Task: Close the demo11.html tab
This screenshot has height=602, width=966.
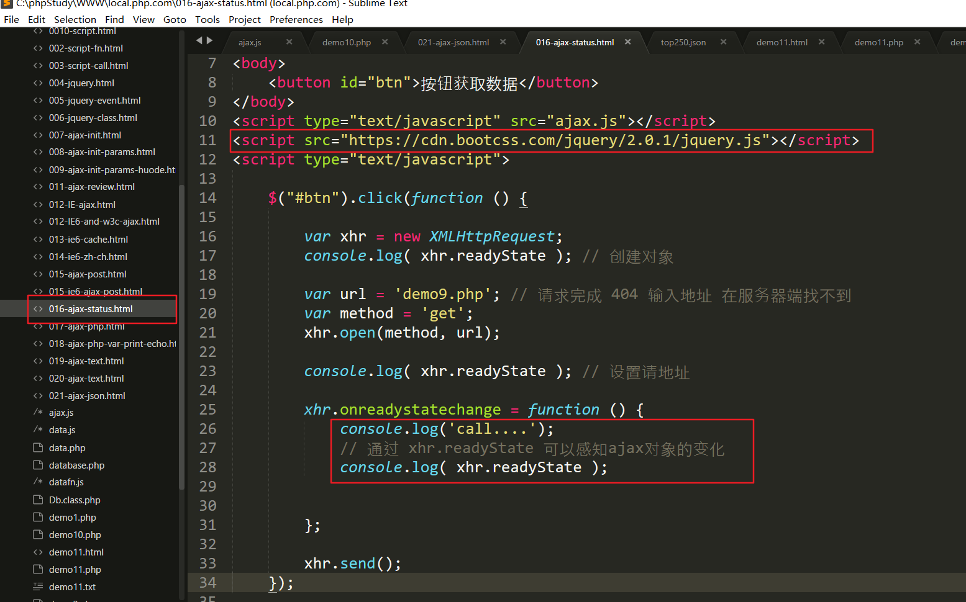Action: 822,42
